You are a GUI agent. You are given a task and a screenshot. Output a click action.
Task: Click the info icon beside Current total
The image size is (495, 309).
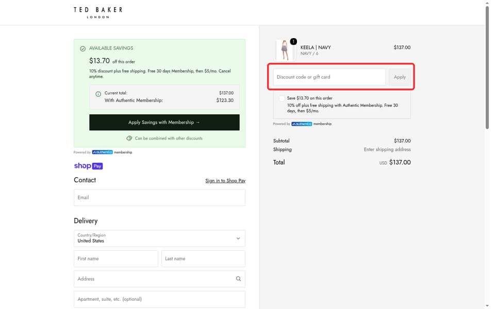98,94
